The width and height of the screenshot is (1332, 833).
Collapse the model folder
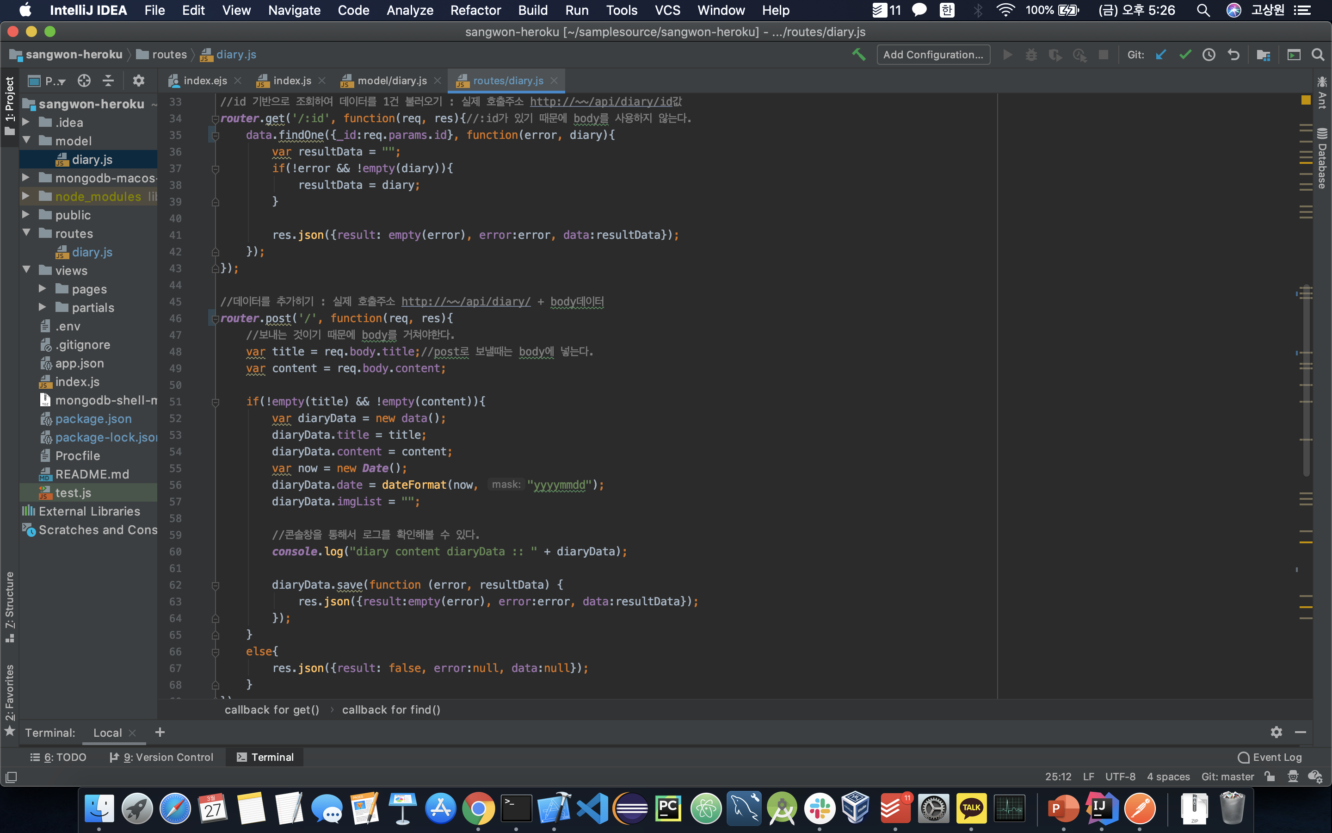click(x=26, y=141)
